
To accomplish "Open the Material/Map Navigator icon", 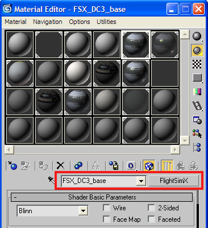I will click(197, 147).
